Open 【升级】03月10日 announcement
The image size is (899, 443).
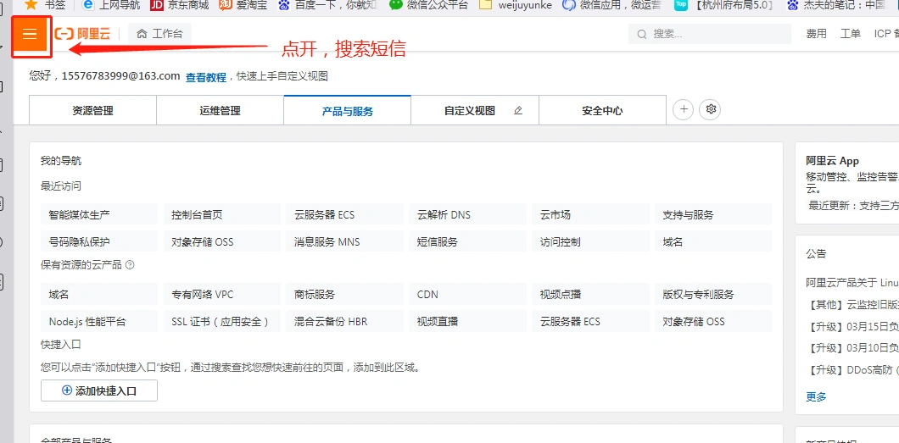pyautogui.click(x=852, y=348)
